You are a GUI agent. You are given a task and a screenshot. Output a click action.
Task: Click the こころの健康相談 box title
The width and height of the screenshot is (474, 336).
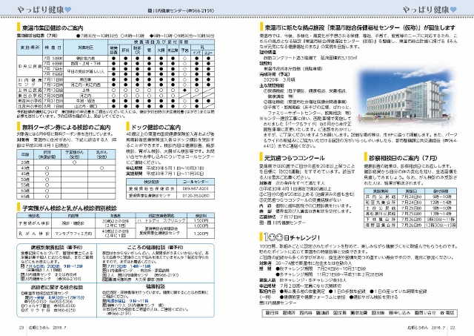click(156, 247)
